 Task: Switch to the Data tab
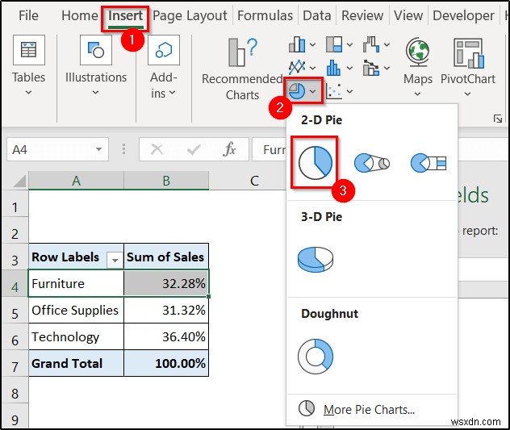[317, 15]
